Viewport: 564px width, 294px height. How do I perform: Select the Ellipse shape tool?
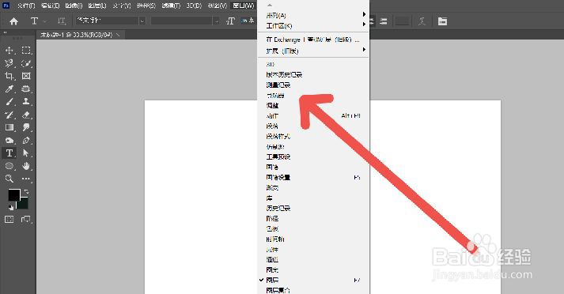click(x=9, y=166)
